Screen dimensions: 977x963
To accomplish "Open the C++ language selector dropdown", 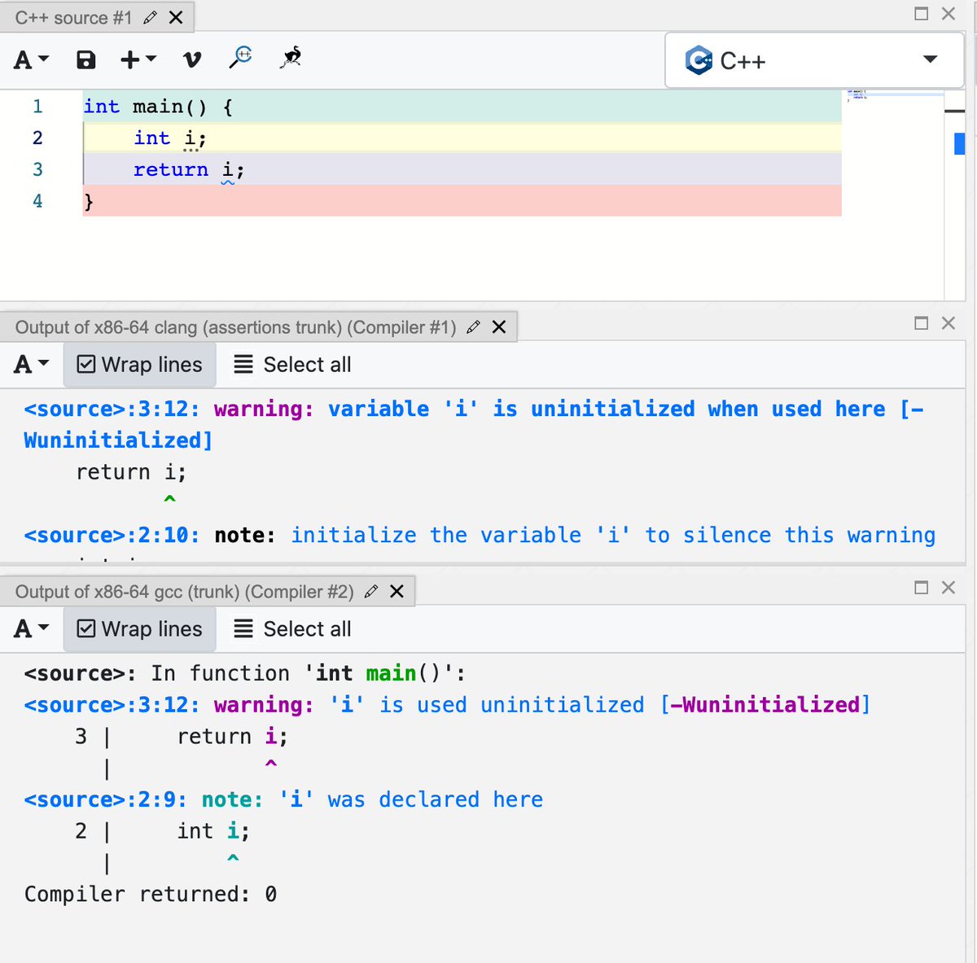I will [814, 60].
